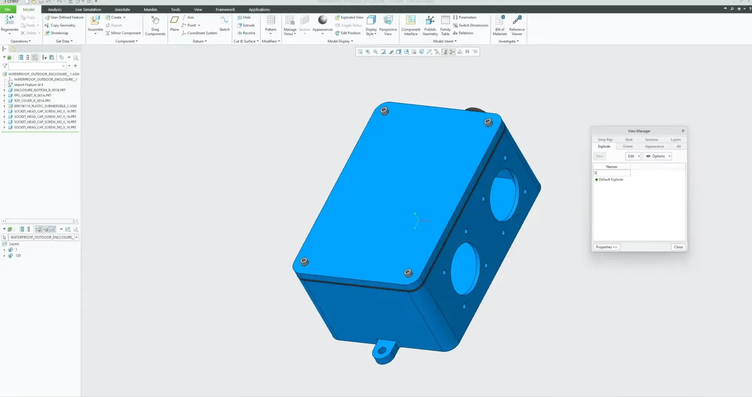Expand the TOP_COVER_R_001A.PRT node
This screenshot has width=752, height=397.
tap(4, 101)
